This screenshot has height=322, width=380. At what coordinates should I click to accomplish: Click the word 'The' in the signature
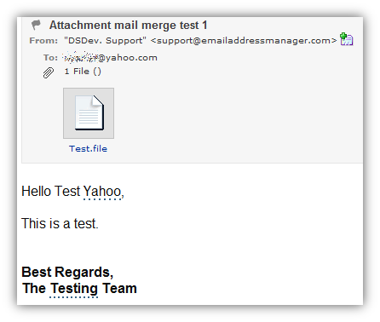(x=34, y=288)
